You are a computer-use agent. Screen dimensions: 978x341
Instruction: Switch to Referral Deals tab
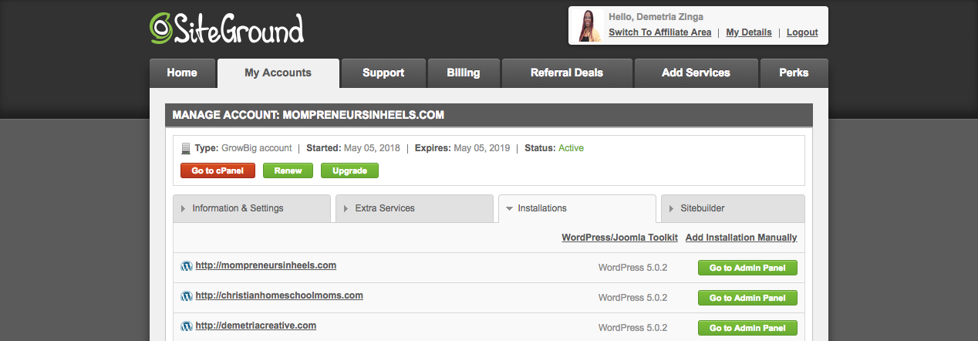point(567,73)
